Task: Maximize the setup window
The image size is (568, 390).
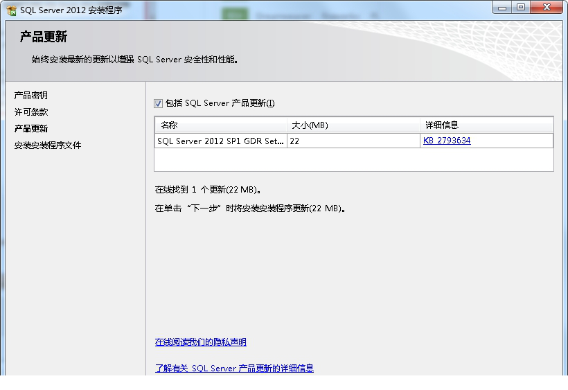Action: [x=521, y=8]
